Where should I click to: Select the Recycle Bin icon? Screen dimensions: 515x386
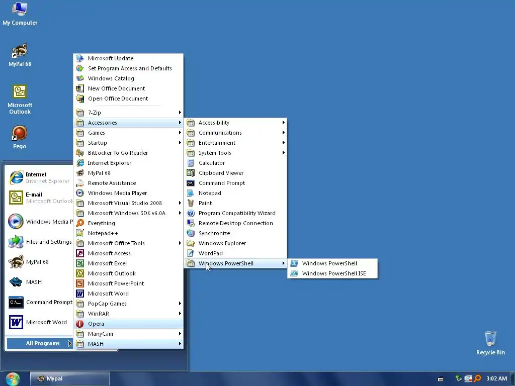tap(490, 343)
